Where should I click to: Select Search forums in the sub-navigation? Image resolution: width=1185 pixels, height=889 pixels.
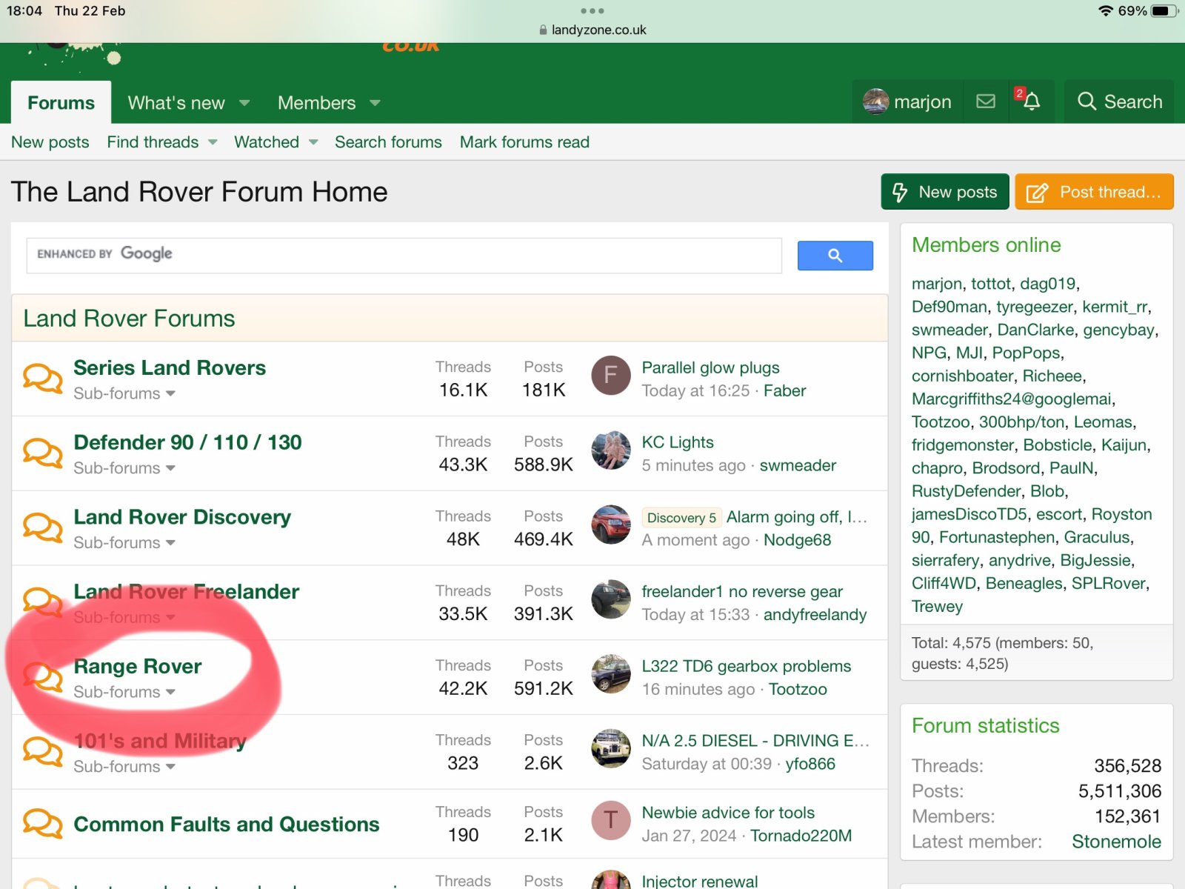388,142
